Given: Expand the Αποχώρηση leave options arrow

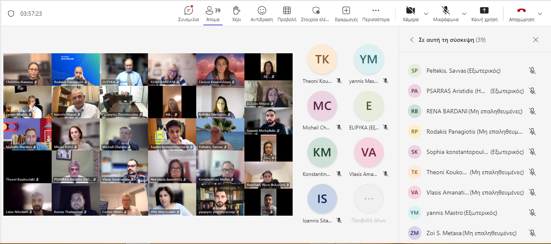Looking at the screenshot, I should tap(540, 14).
